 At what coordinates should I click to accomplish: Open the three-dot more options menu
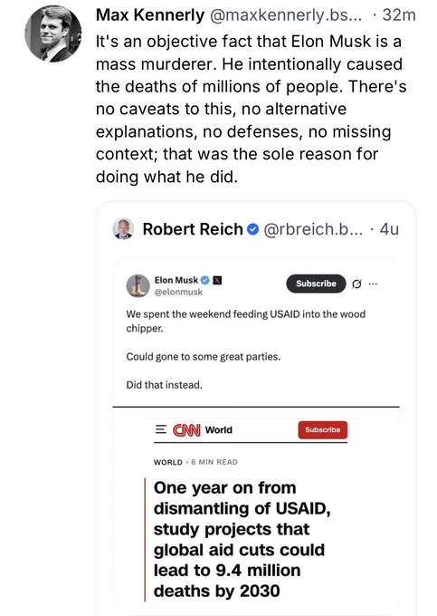(x=373, y=284)
